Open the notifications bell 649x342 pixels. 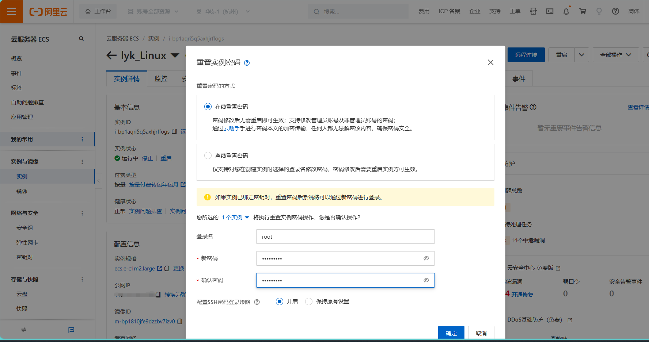(x=566, y=11)
